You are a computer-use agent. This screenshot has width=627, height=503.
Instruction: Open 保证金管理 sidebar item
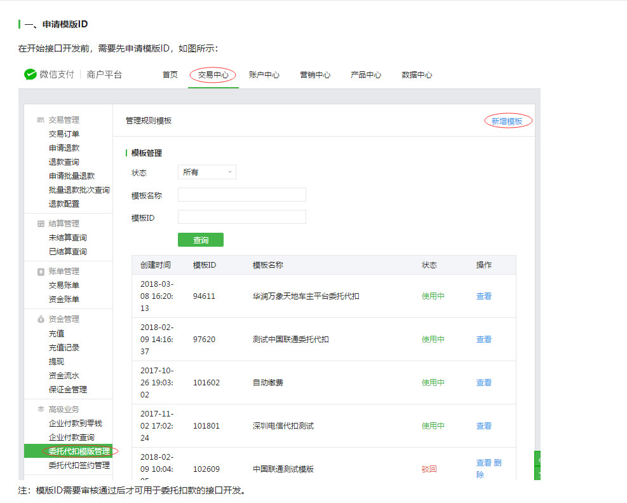(67, 390)
